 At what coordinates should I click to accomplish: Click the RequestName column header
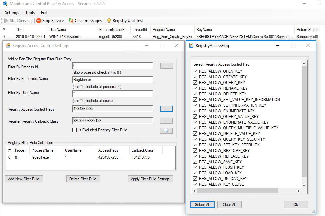tap(172, 30)
